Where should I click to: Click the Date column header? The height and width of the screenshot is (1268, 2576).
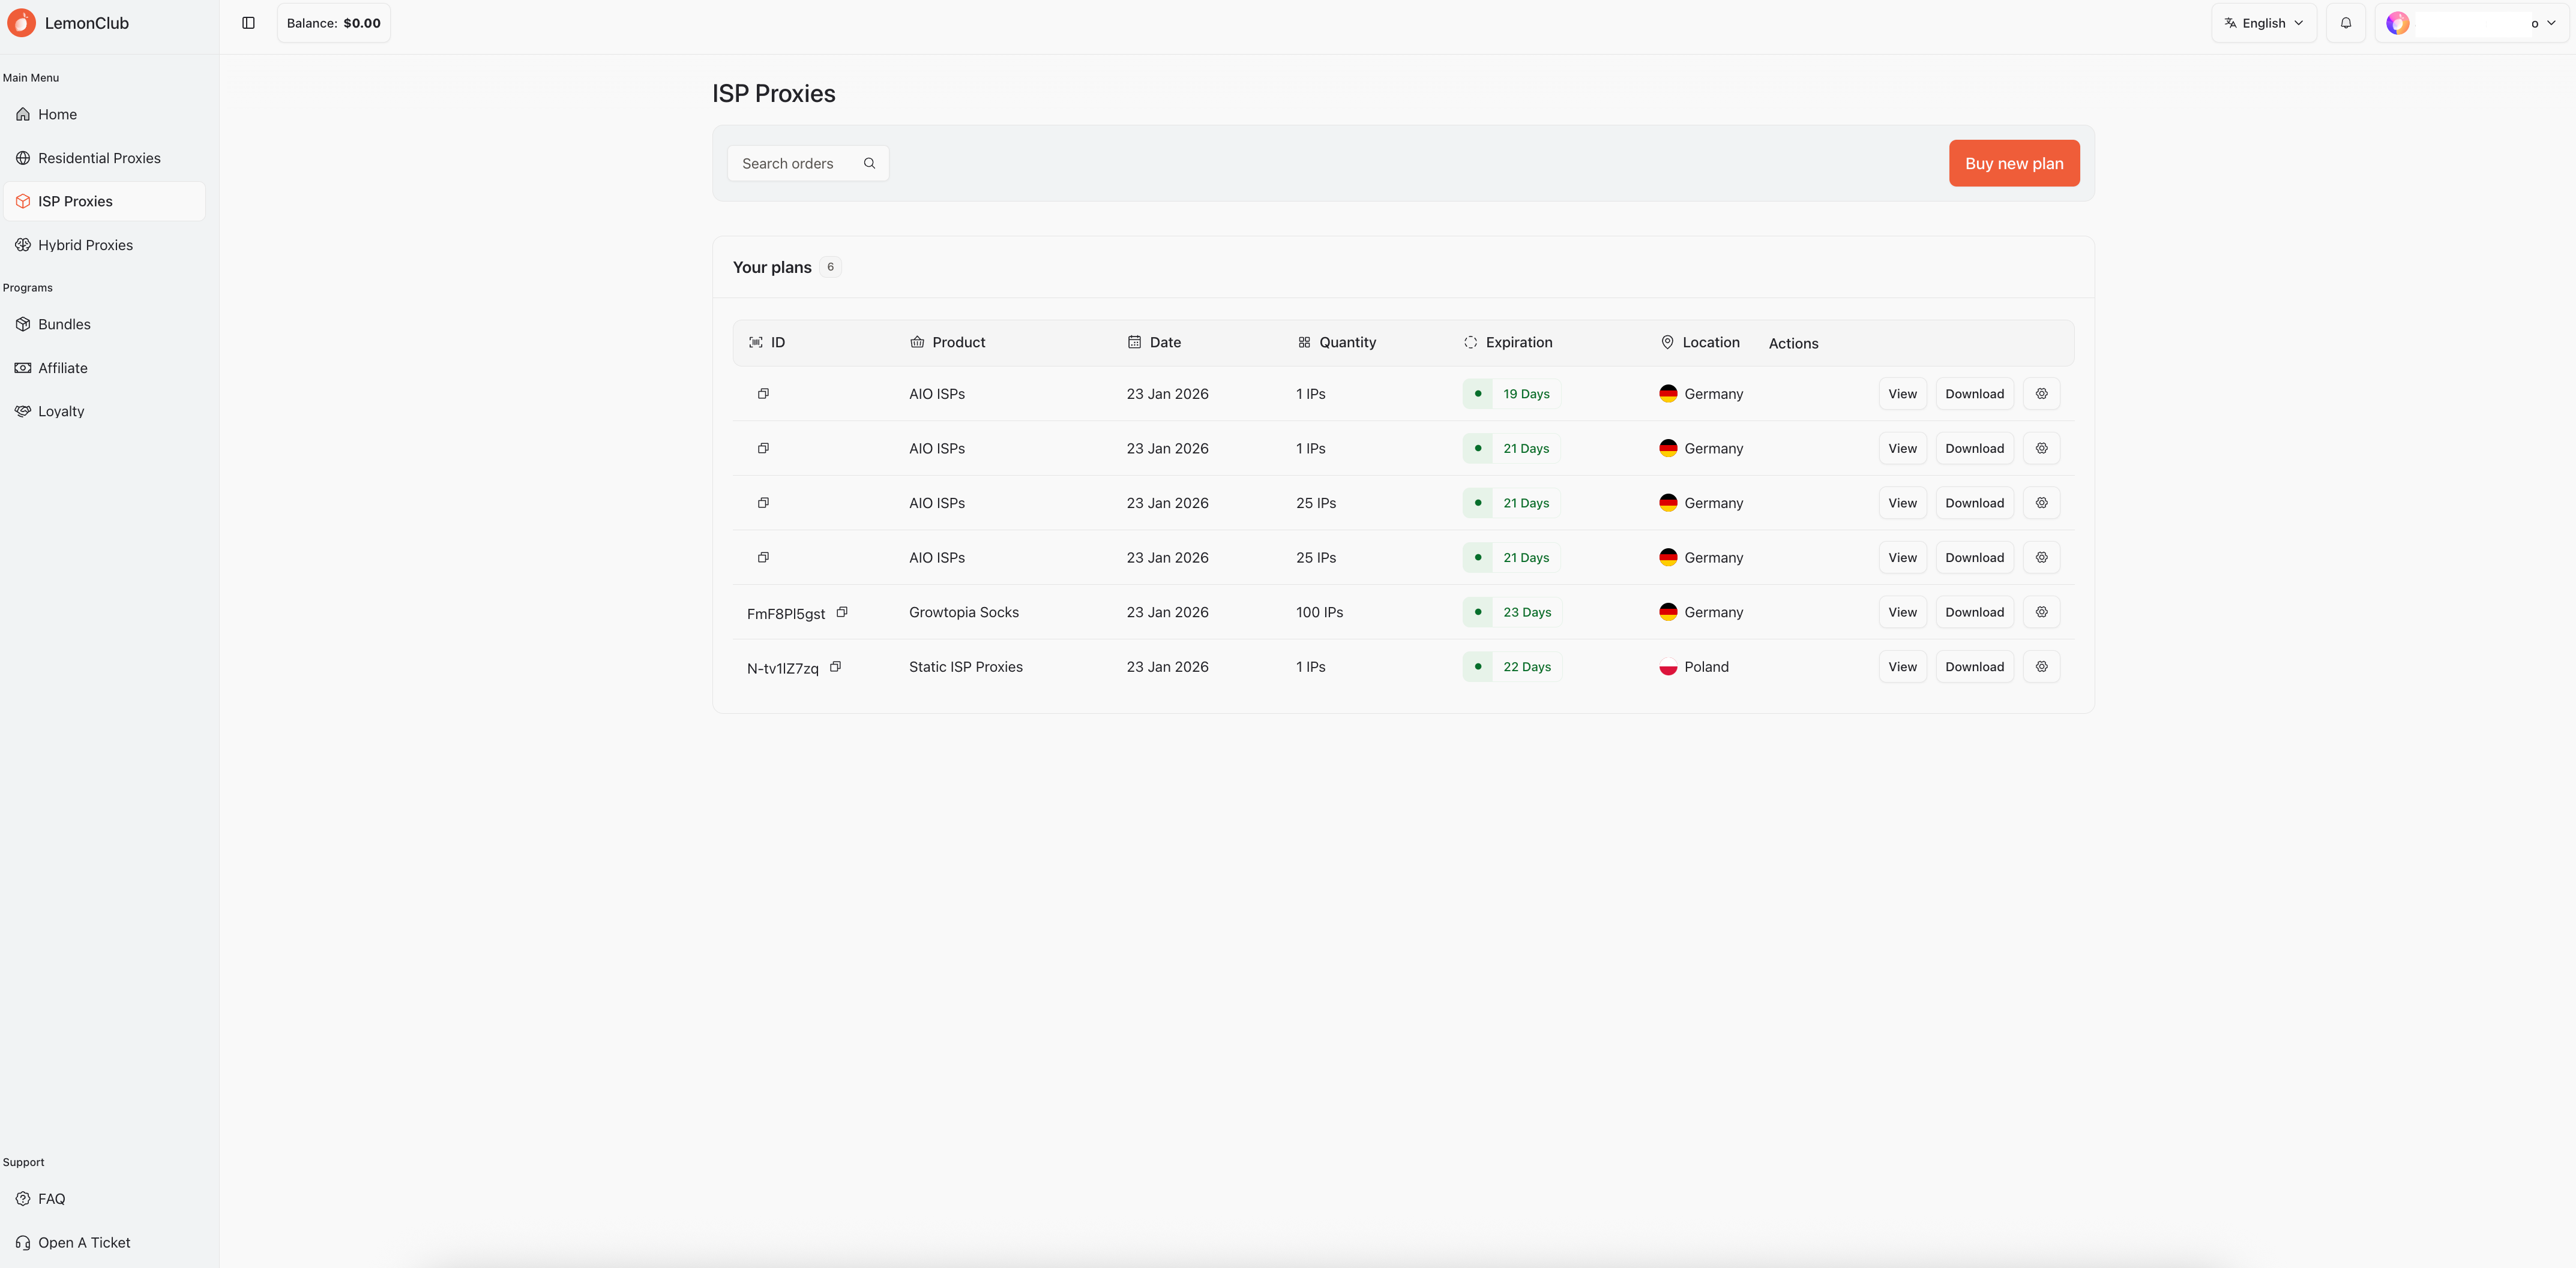pos(1154,342)
